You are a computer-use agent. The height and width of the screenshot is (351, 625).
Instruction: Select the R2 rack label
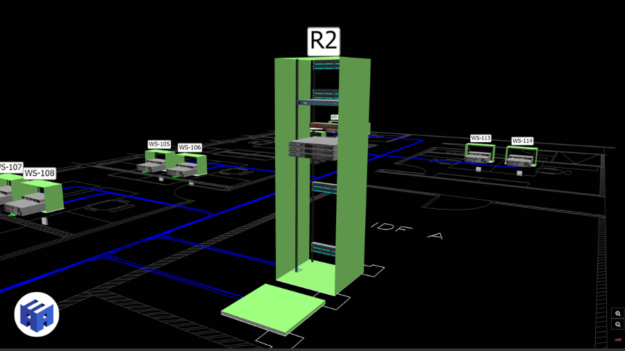tap(324, 42)
